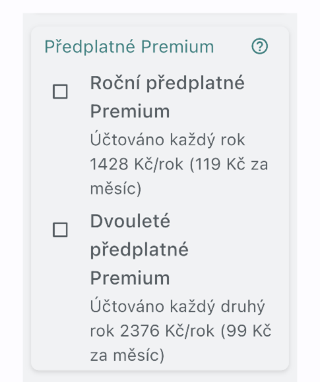Image resolution: width=320 pixels, height=382 pixels.
Task: Click 'Premium' under the Roční předplatné title
Action: (x=130, y=111)
